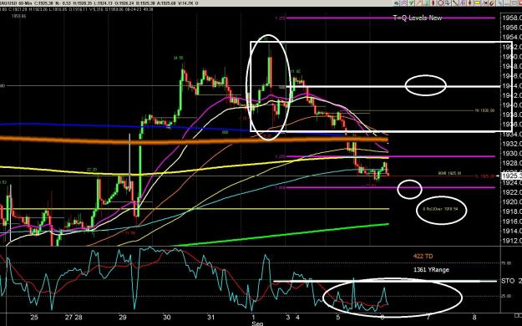Click the 1958.00 price axis label
This screenshot has width=522, height=326.
click(512, 18)
